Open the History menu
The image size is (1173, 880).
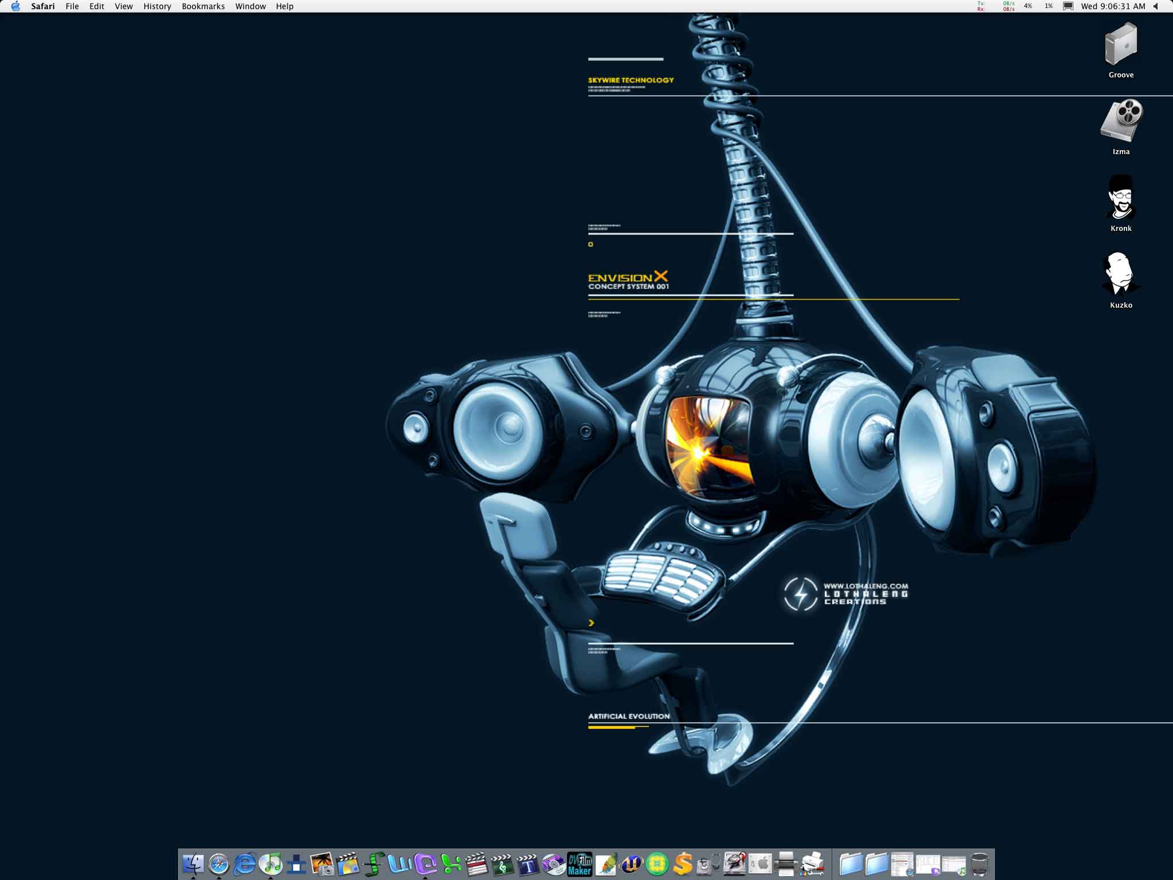click(x=157, y=6)
